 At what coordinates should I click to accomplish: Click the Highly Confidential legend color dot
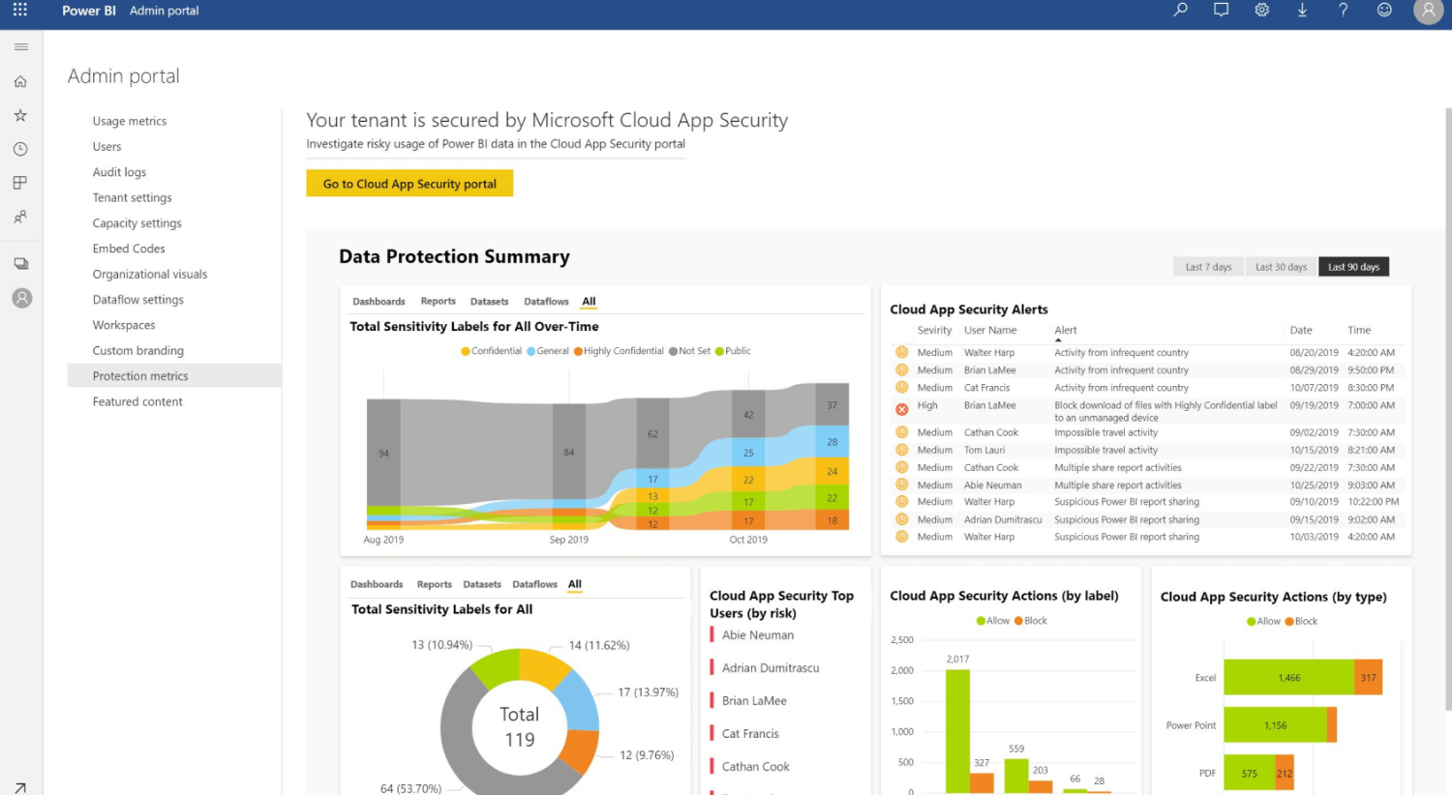coord(578,351)
